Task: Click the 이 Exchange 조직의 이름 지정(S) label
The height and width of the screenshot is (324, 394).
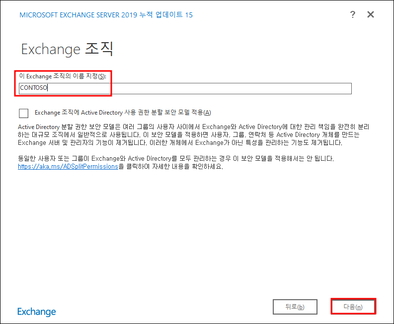Action: tap(62, 76)
